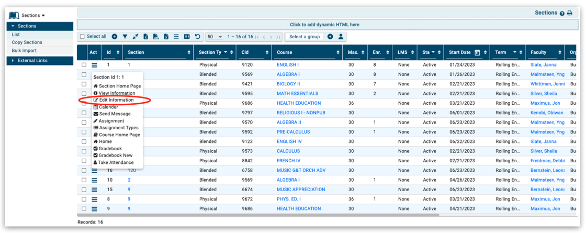Click the print icon beside Sections title

(570, 13)
